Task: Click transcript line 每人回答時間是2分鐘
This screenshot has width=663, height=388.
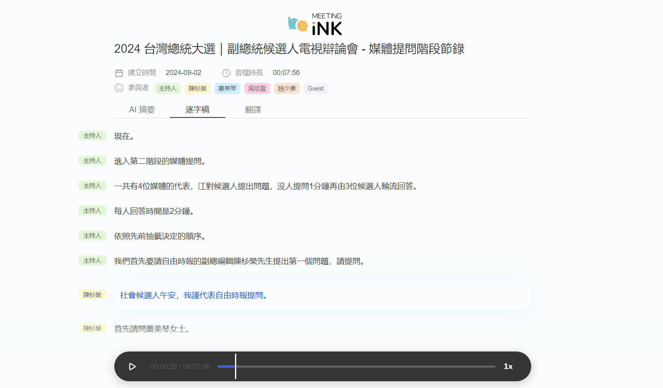Action: [154, 211]
